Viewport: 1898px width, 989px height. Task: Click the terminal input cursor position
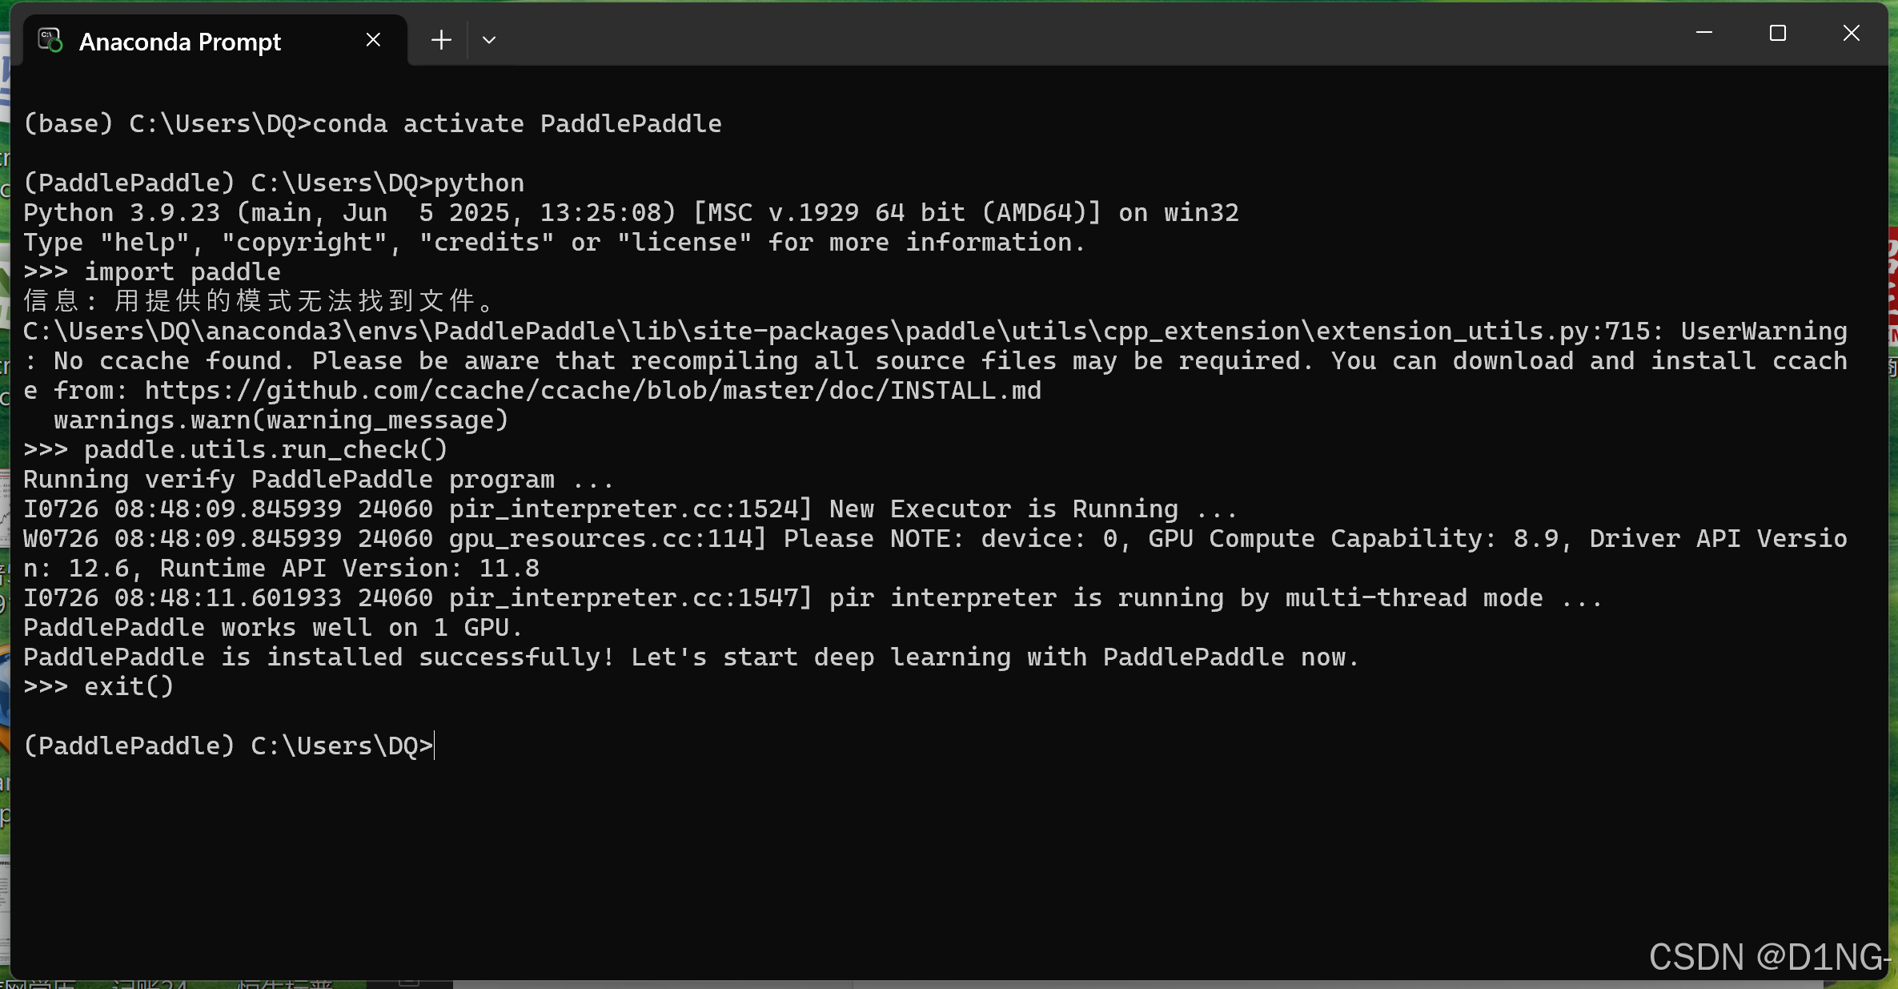[434, 746]
